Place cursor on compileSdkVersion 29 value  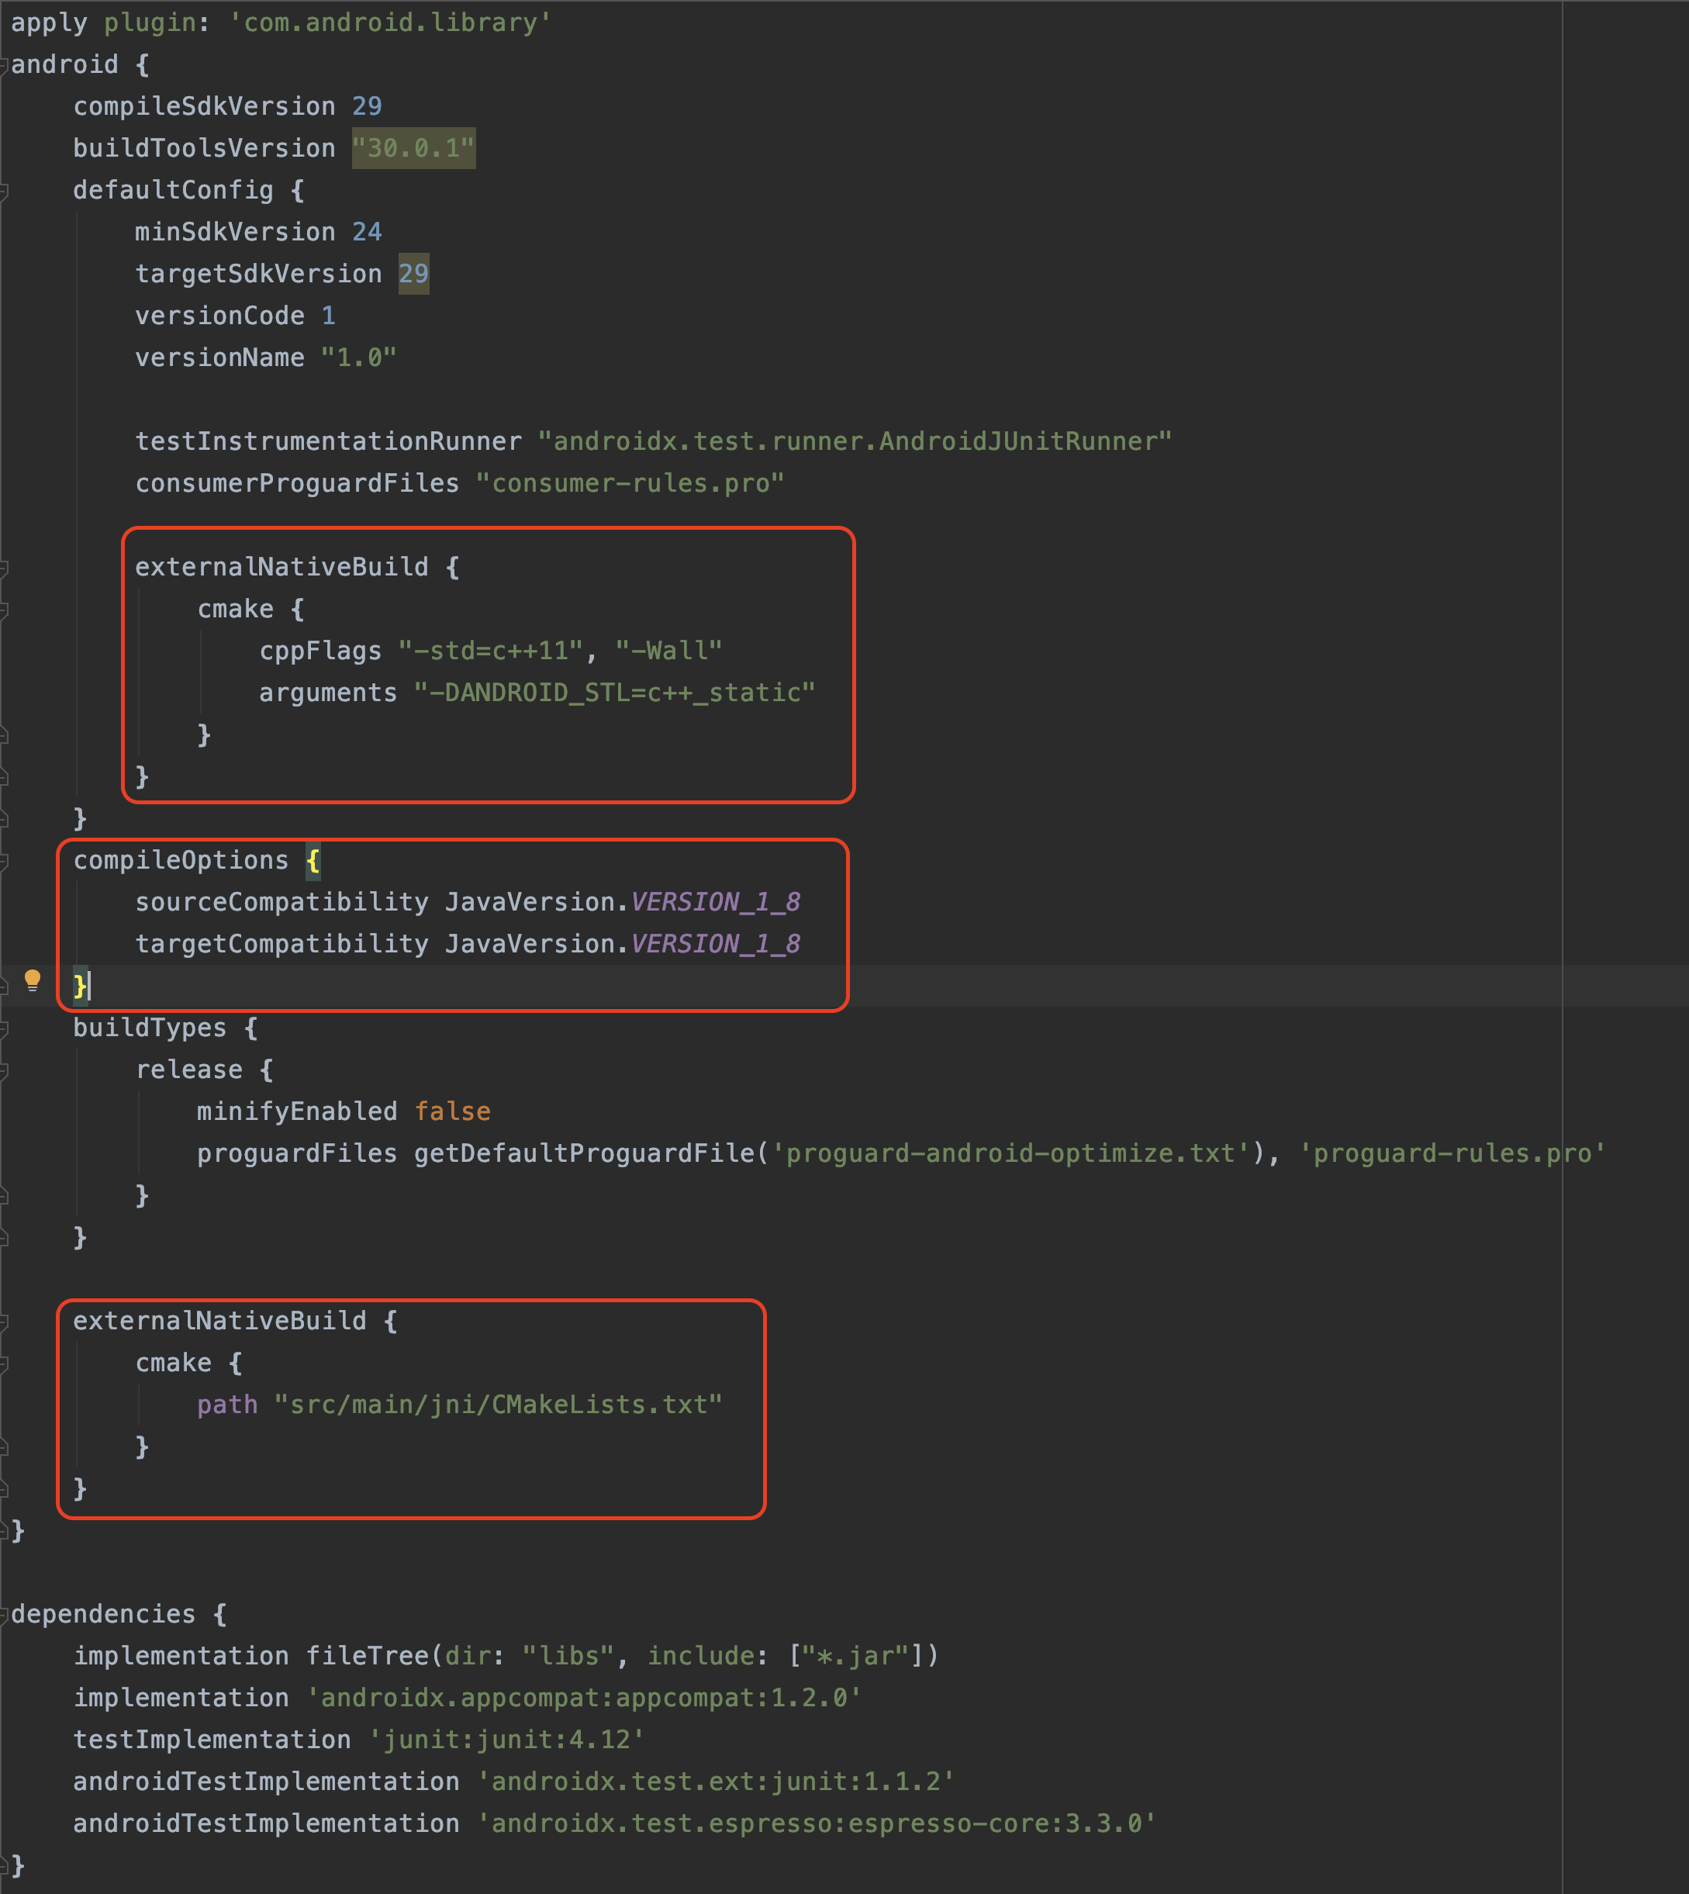coord(367,107)
